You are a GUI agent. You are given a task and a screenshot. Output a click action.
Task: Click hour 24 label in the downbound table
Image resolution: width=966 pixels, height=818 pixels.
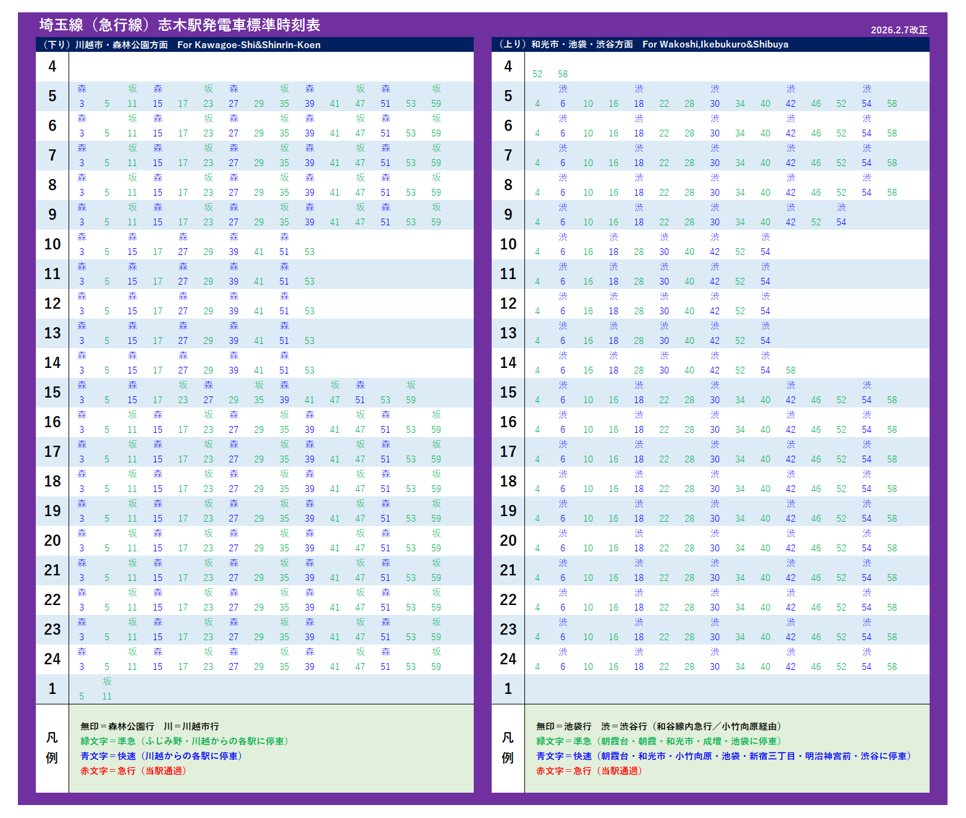(52, 659)
